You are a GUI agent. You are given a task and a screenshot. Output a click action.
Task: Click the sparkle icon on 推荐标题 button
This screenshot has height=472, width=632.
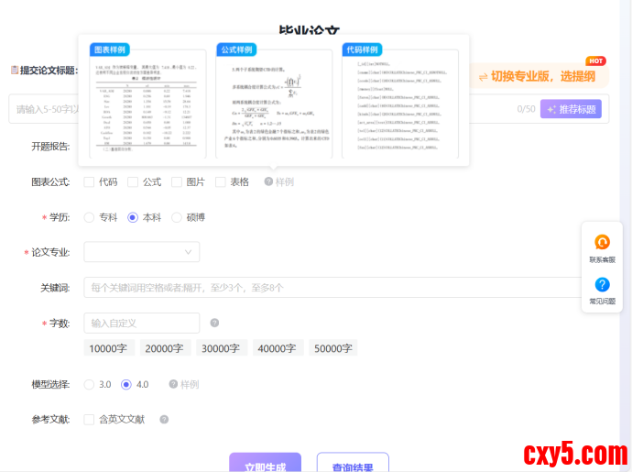click(x=551, y=109)
